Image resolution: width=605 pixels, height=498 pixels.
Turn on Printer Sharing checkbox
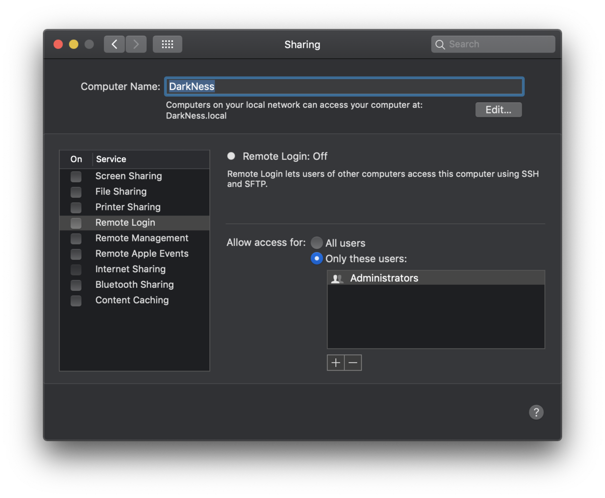click(x=76, y=208)
